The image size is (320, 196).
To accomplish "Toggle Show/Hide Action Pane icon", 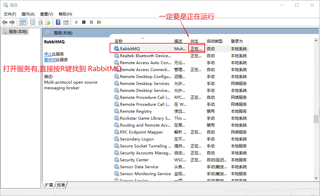I will coord(66,22).
